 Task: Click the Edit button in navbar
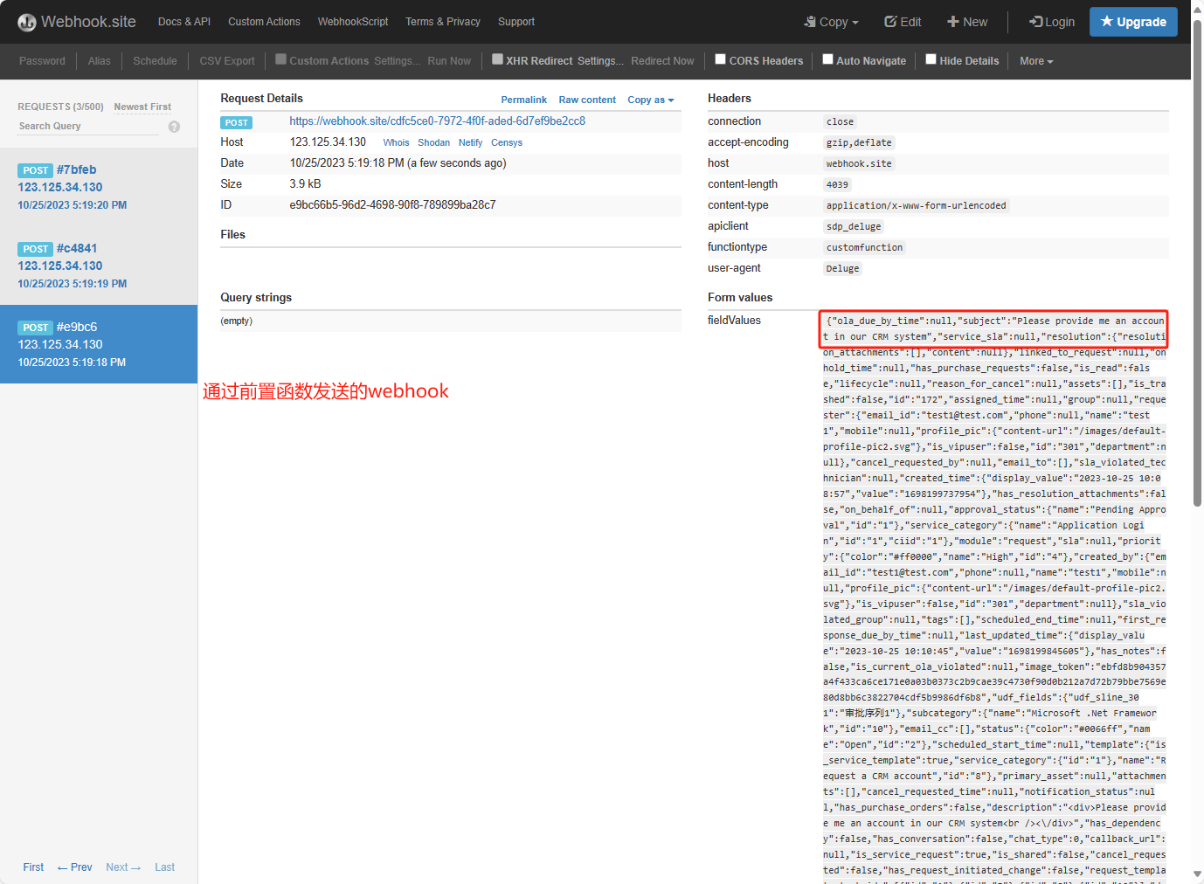point(903,22)
